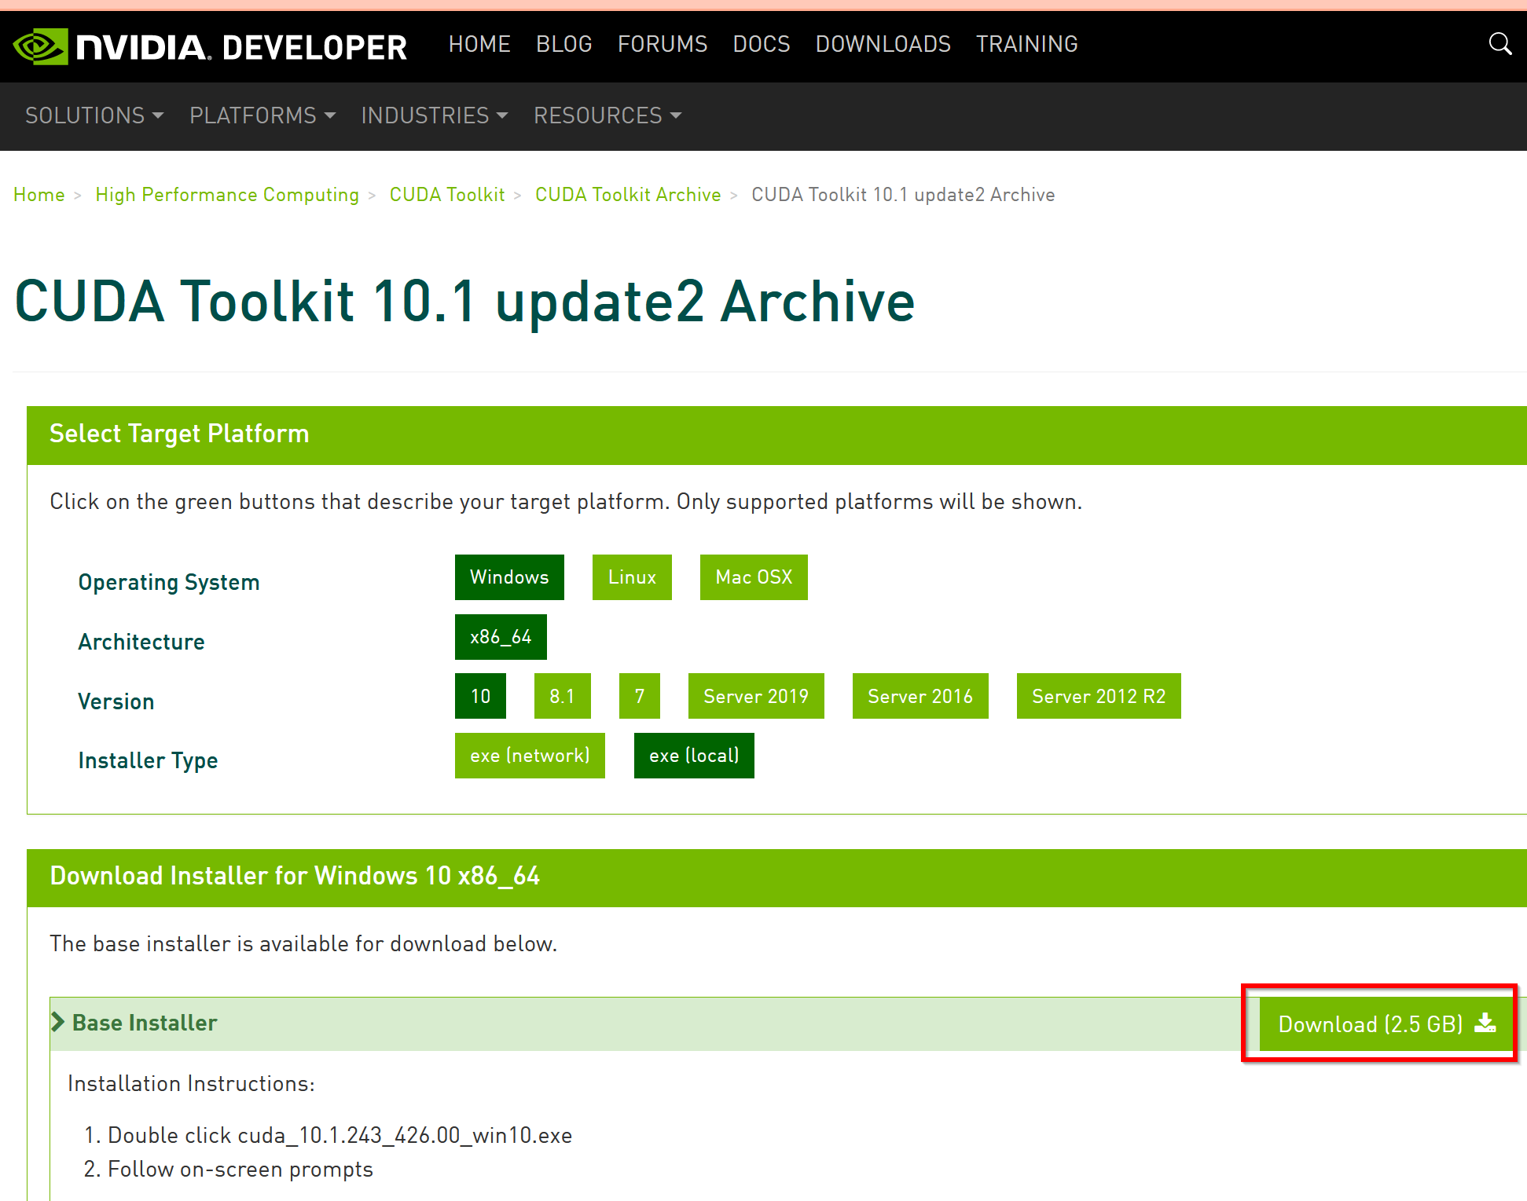This screenshot has height=1201, width=1527.
Task: Click the Architecture label
Action: coord(141,642)
